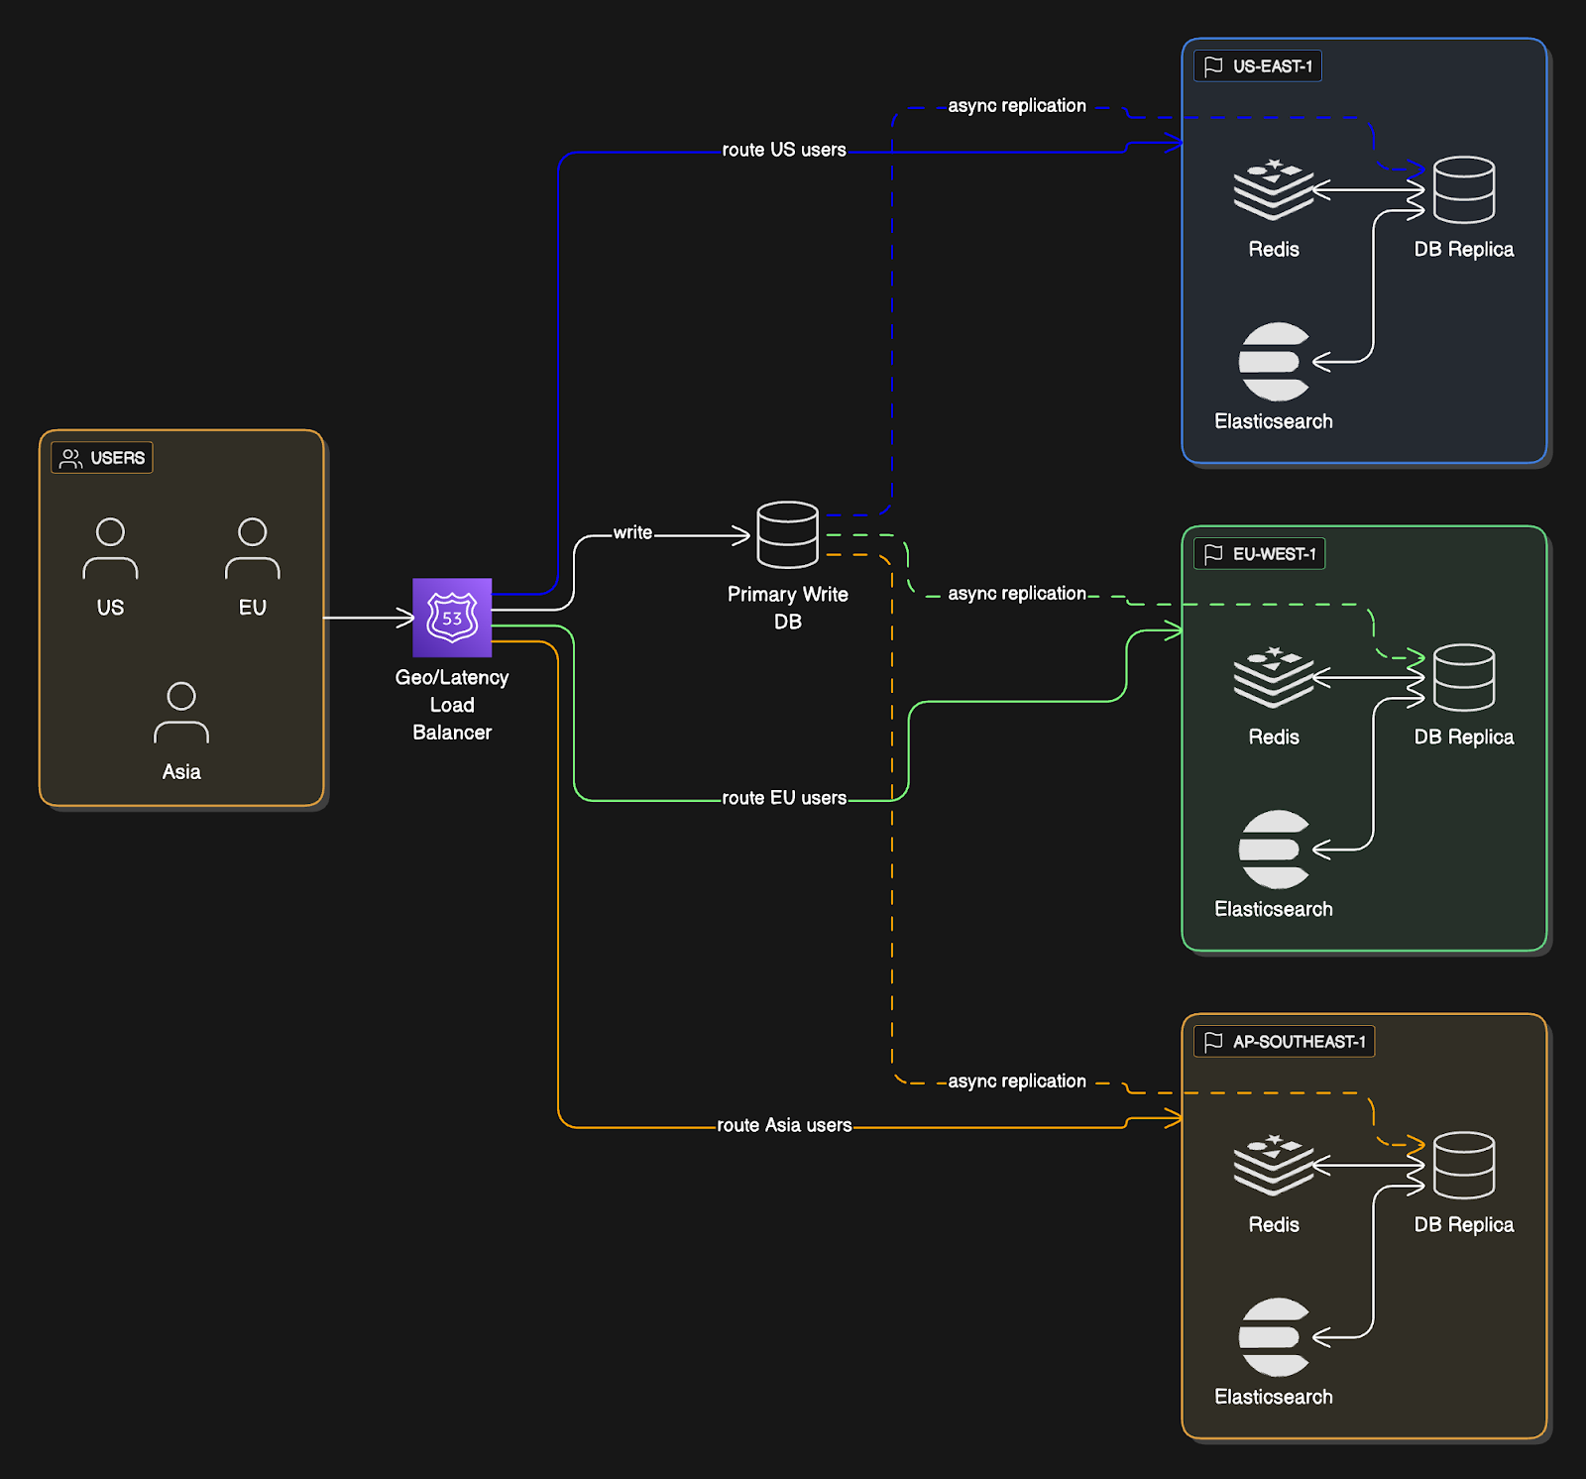This screenshot has width=1586, height=1479.
Task: Click the "Primary Write DB" caption
Action: 788,608
